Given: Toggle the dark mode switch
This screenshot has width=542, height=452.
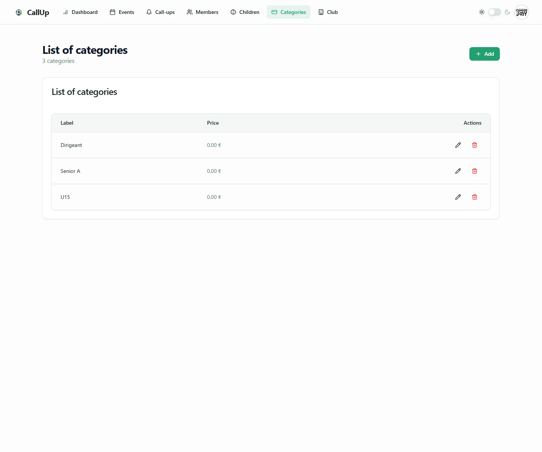Looking at the screenshot, I should click(495, 12).
